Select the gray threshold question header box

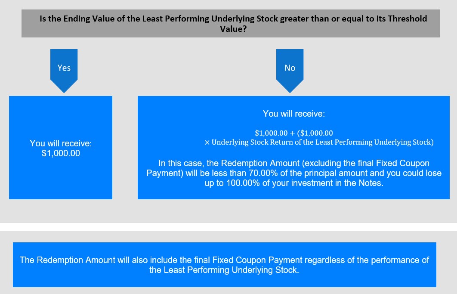point(231,23)
